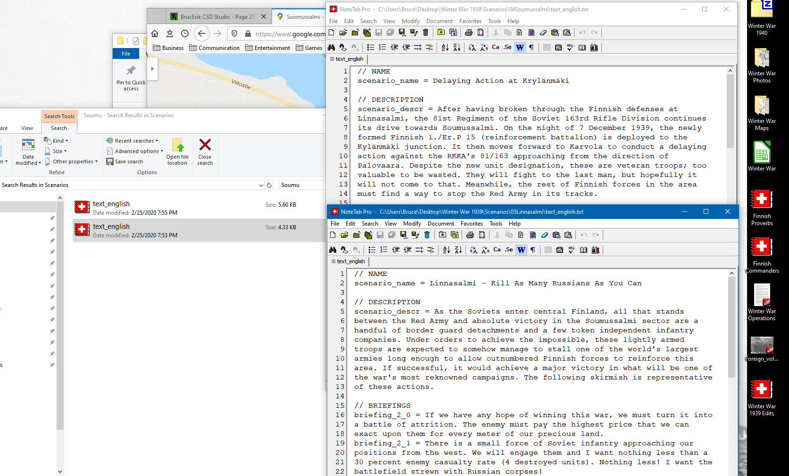
Task: Click Find binoculars icon in the Linnasalmi NoteTab window
Action: (x=333, y=250)
